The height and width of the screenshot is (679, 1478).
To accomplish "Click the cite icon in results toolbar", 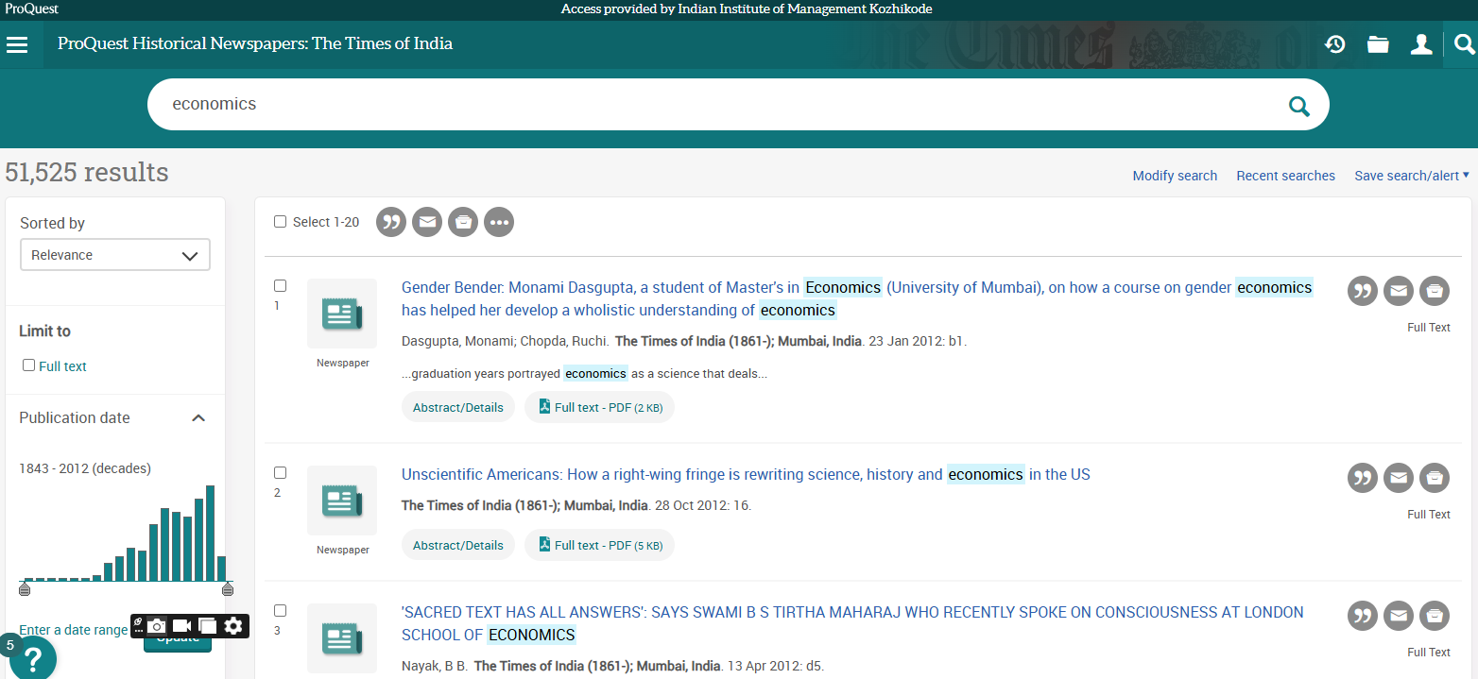I will tap(391, 223).
